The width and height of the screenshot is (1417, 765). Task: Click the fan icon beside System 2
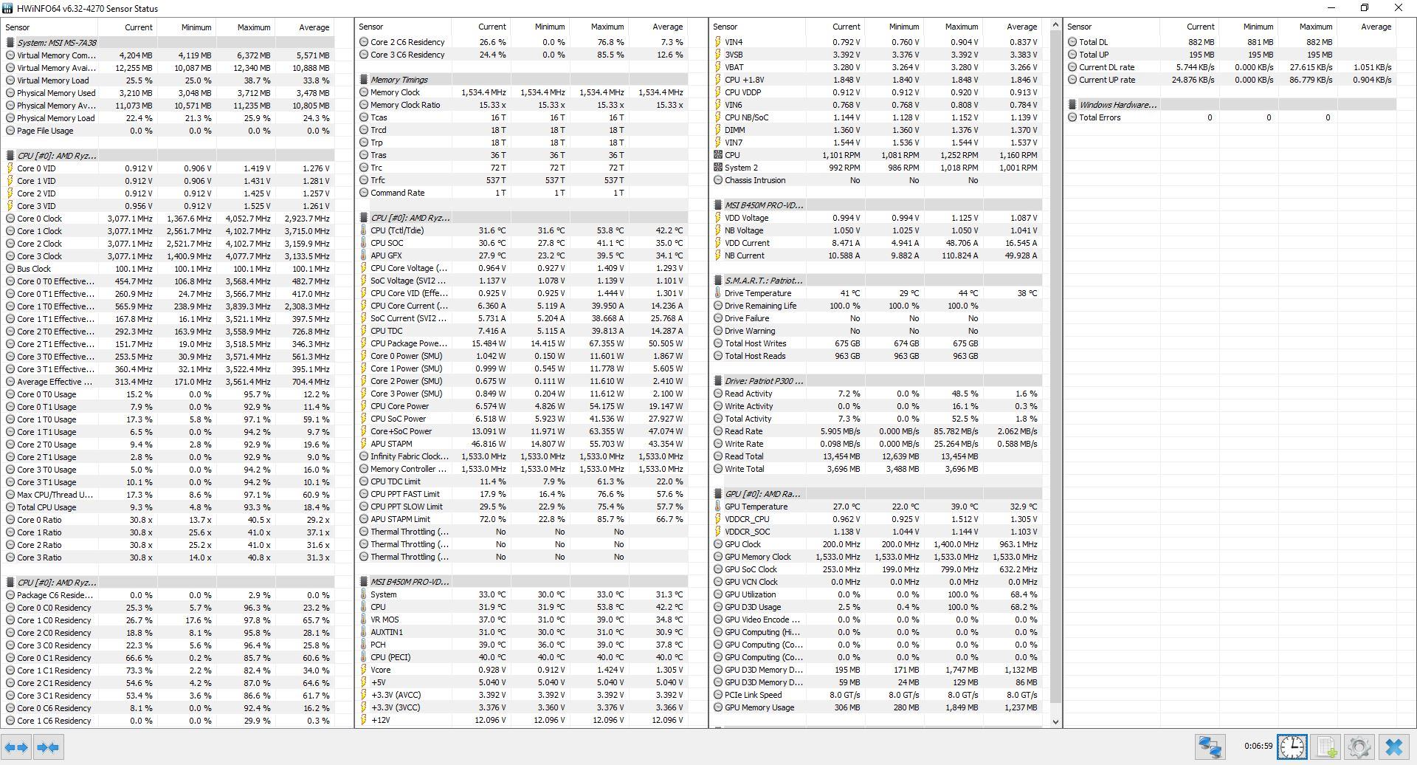718,168
